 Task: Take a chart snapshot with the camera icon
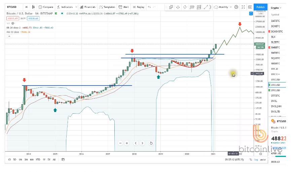[250, 7]
